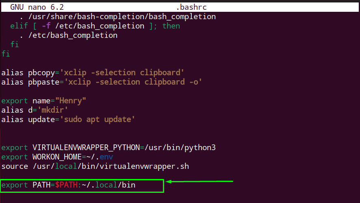Click the outermost fi keyword
Screen dimensions: 360x203
6,54
